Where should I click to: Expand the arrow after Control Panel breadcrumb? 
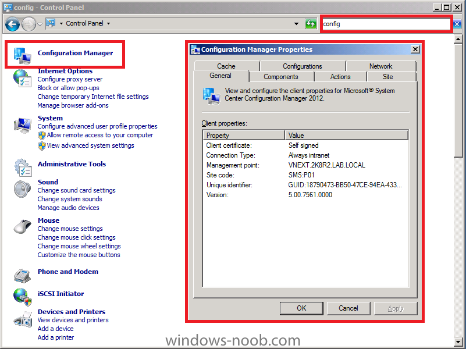(x=108, y=23)
